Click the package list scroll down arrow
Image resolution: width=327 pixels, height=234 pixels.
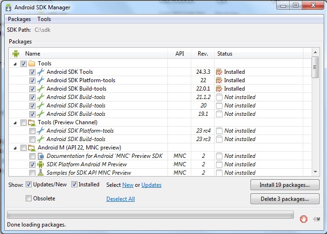315,172
